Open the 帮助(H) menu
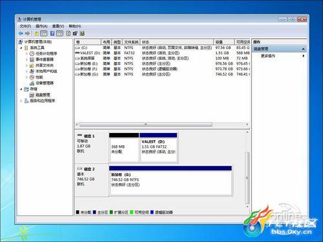The width and height of the screenshot is (323, 242). click(75, 26)
